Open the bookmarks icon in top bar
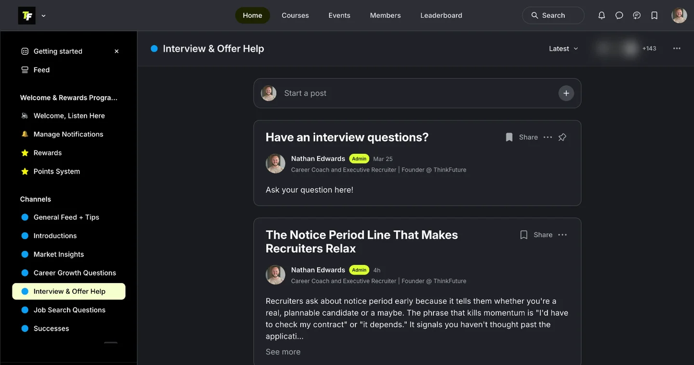The width and height of the screenshot is (694, 365). [x=654, y=15]
